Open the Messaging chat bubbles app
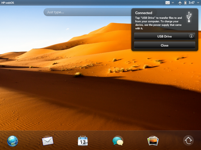Screen dimensions: 201x150 [118, 141]
